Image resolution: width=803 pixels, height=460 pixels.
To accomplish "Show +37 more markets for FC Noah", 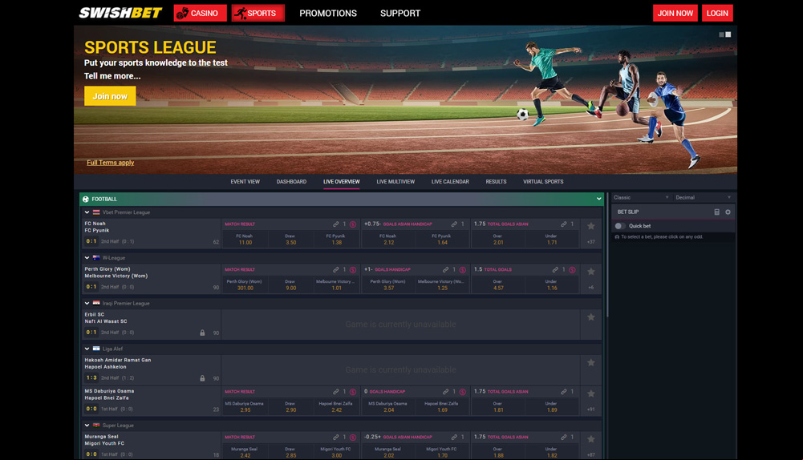I will pyautogui.click(x=591, y=241).
